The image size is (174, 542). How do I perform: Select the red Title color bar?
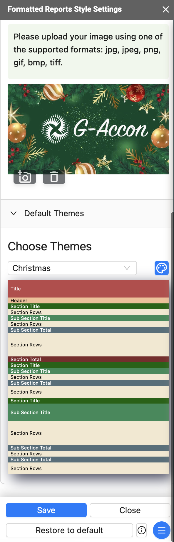[88, 289]
